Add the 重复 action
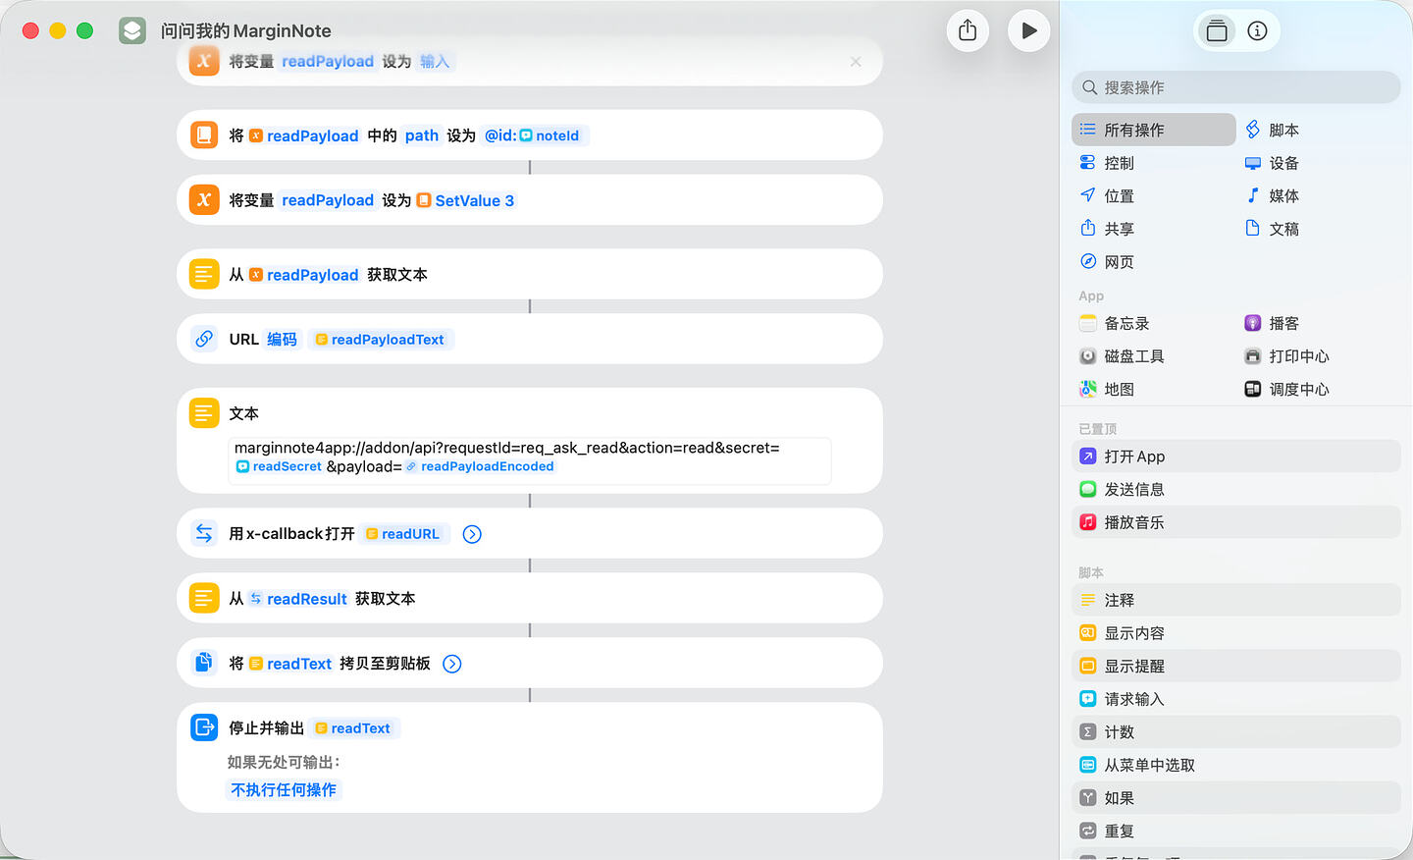 point(1236,832)
